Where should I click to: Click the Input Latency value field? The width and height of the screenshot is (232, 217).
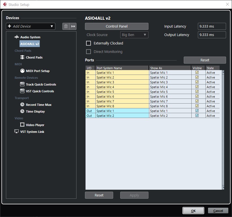tap(212, 26)
